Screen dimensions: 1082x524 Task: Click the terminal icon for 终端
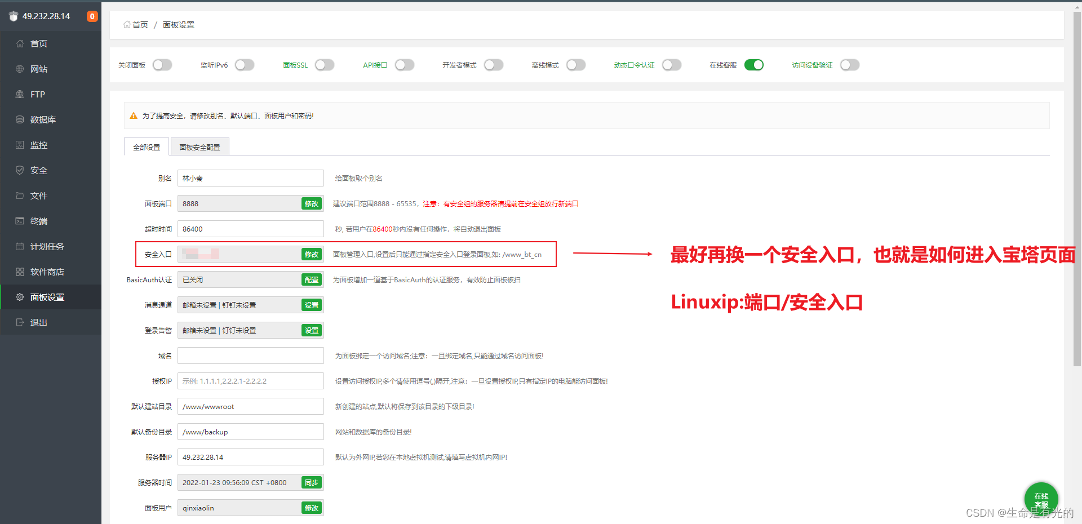[x=20, y=221]
